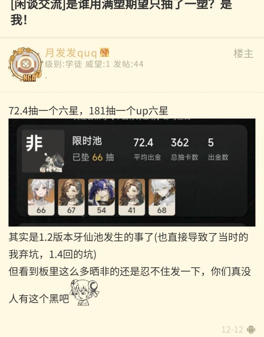The width and height of the screenshot is (264, 337).
Task: Tap the 12-12 post date
Action: (232, 329)
